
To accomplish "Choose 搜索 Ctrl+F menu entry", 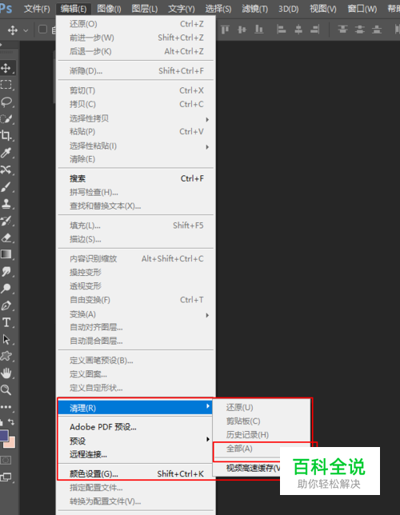I will [136, 178].
